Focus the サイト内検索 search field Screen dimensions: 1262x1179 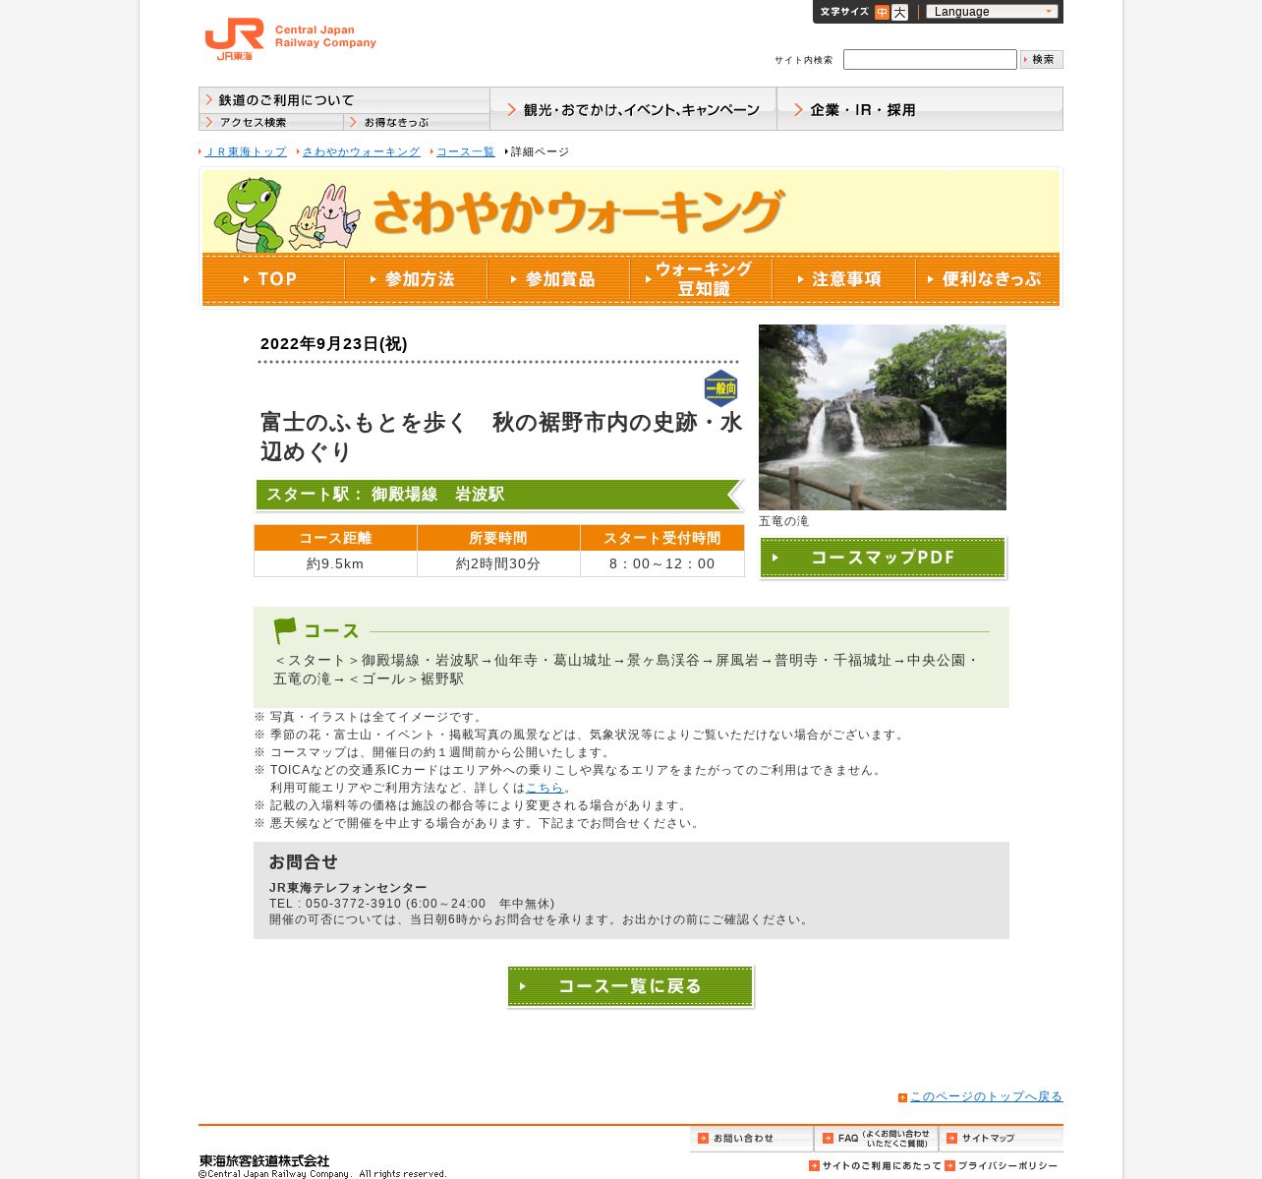[930, 60]
